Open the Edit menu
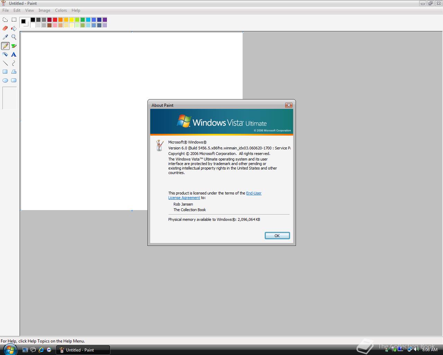 point(17,10)
